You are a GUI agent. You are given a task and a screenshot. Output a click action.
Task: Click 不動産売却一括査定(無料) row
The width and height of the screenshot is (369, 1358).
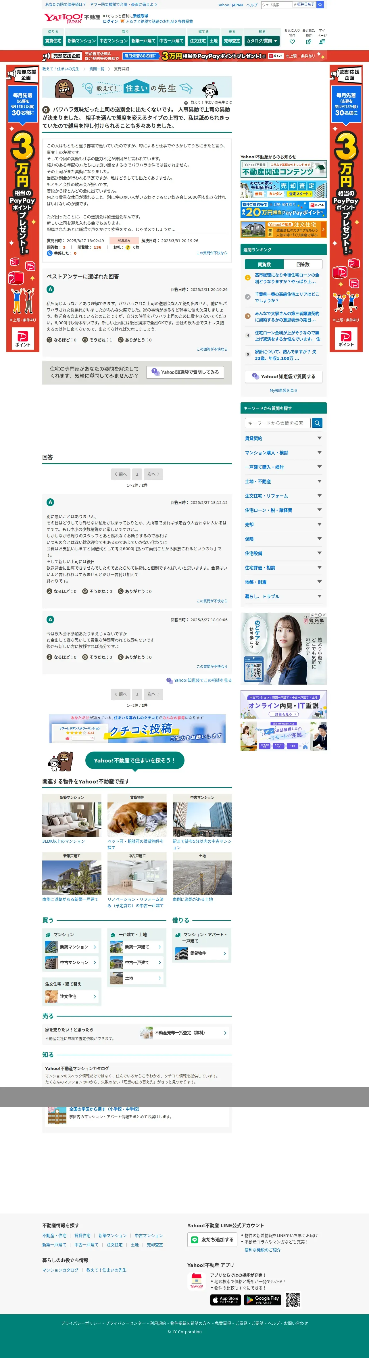(x=185, y=1033)
